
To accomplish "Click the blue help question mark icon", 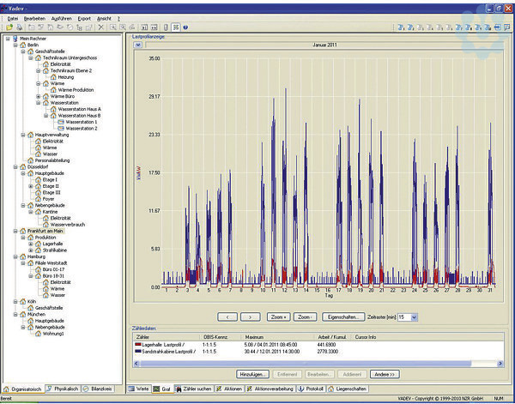I will (185, 27).
